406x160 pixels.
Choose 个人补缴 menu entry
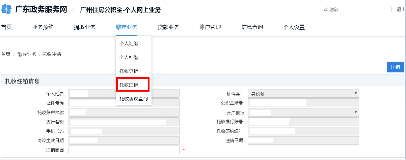tap(129, 57)
